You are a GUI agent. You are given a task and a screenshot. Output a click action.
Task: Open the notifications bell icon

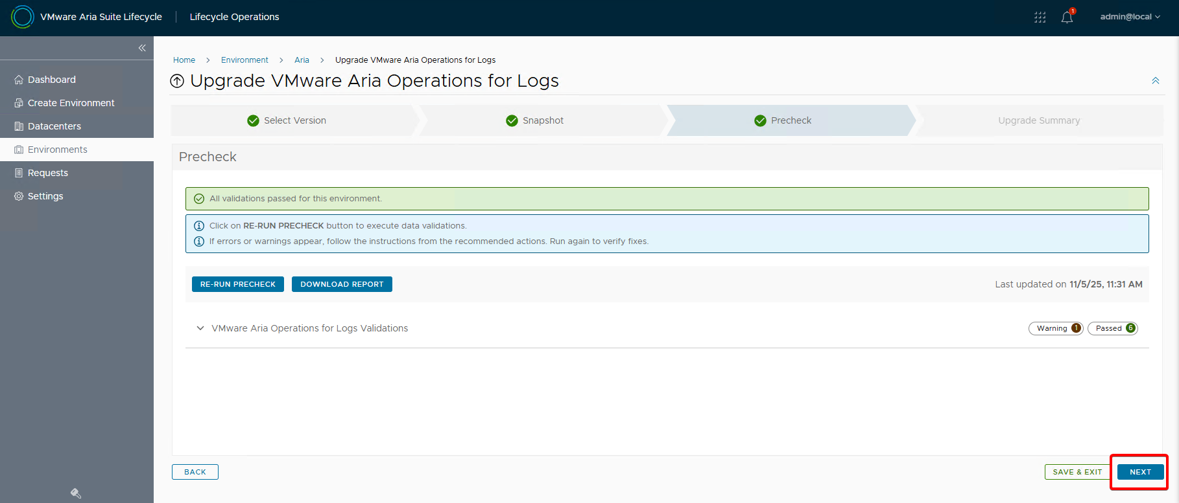[x=1067, y=17]
